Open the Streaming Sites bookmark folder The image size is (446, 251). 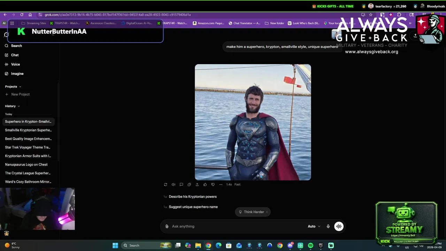click(x=33, y=23)
